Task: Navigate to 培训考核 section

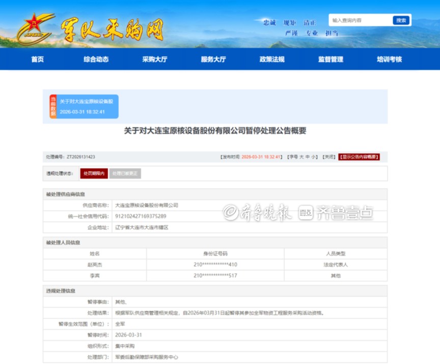Action: click(389, 59)
